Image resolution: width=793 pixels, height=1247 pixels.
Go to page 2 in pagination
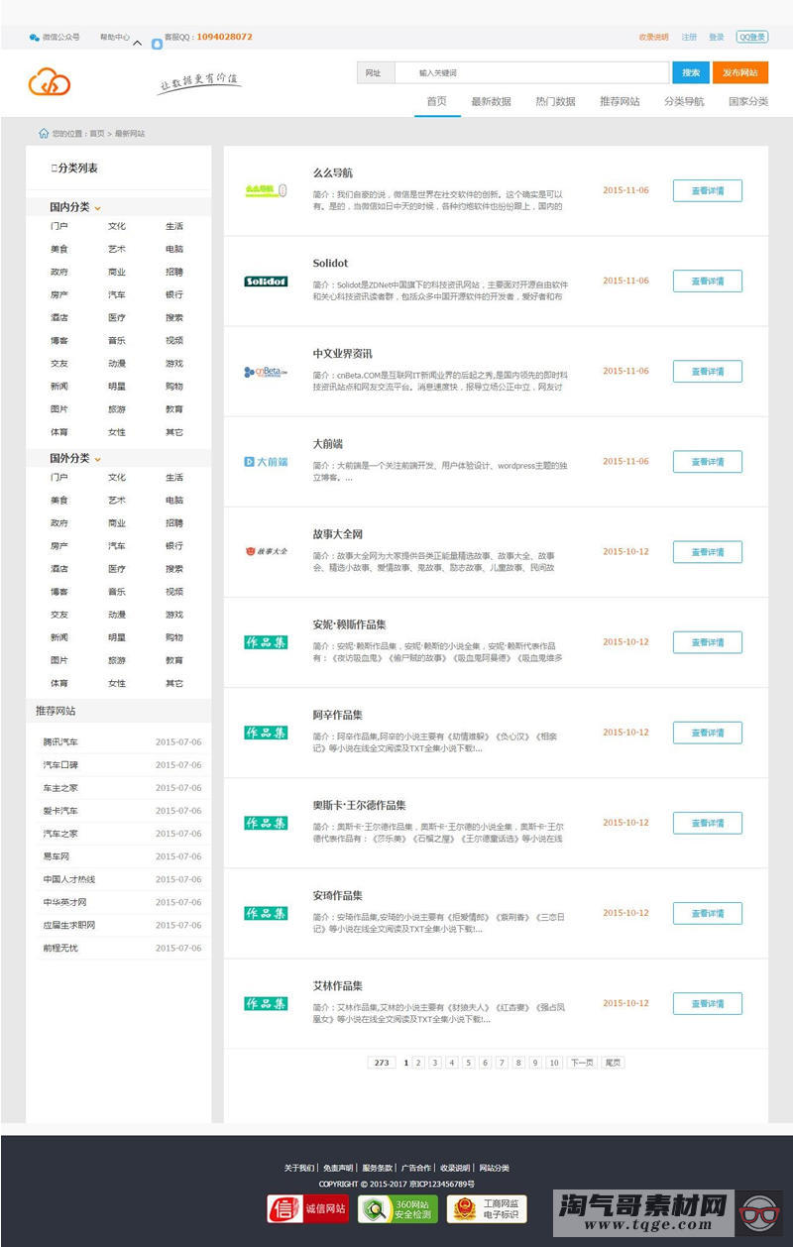419,1063
